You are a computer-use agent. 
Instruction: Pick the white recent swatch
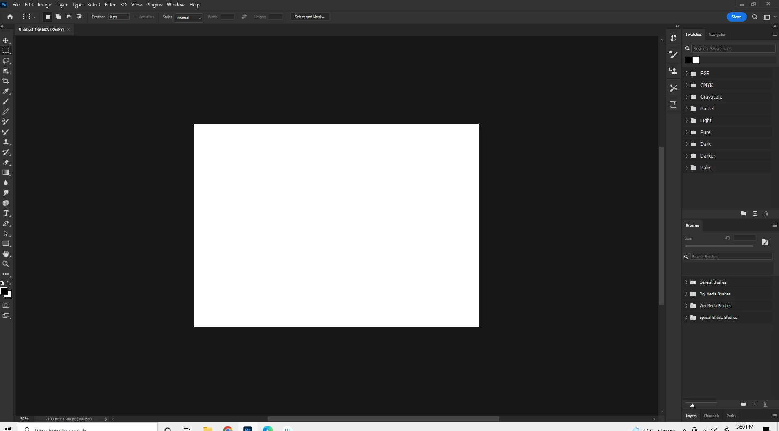pos(696,60)
